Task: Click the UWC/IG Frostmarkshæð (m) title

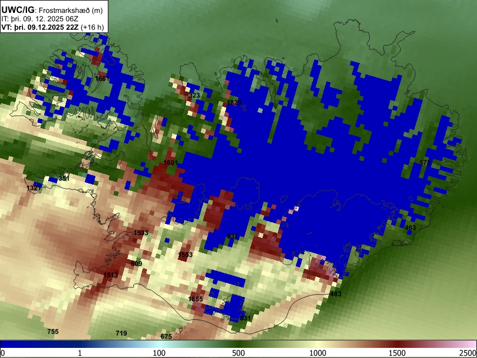Action: pos(52,10)
